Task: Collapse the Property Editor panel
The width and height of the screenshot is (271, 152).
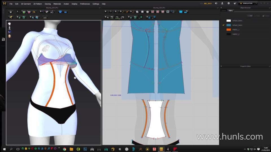Action: click(221, 66)
